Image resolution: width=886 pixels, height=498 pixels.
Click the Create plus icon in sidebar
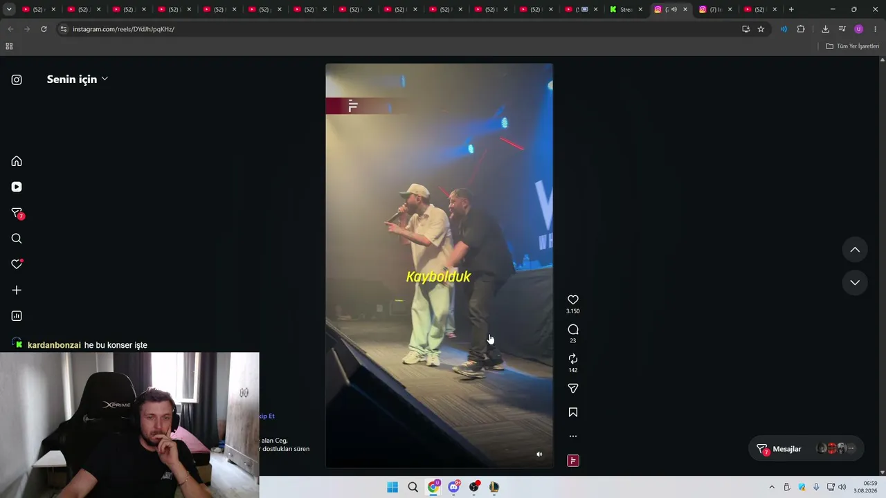tap(17, 290)
